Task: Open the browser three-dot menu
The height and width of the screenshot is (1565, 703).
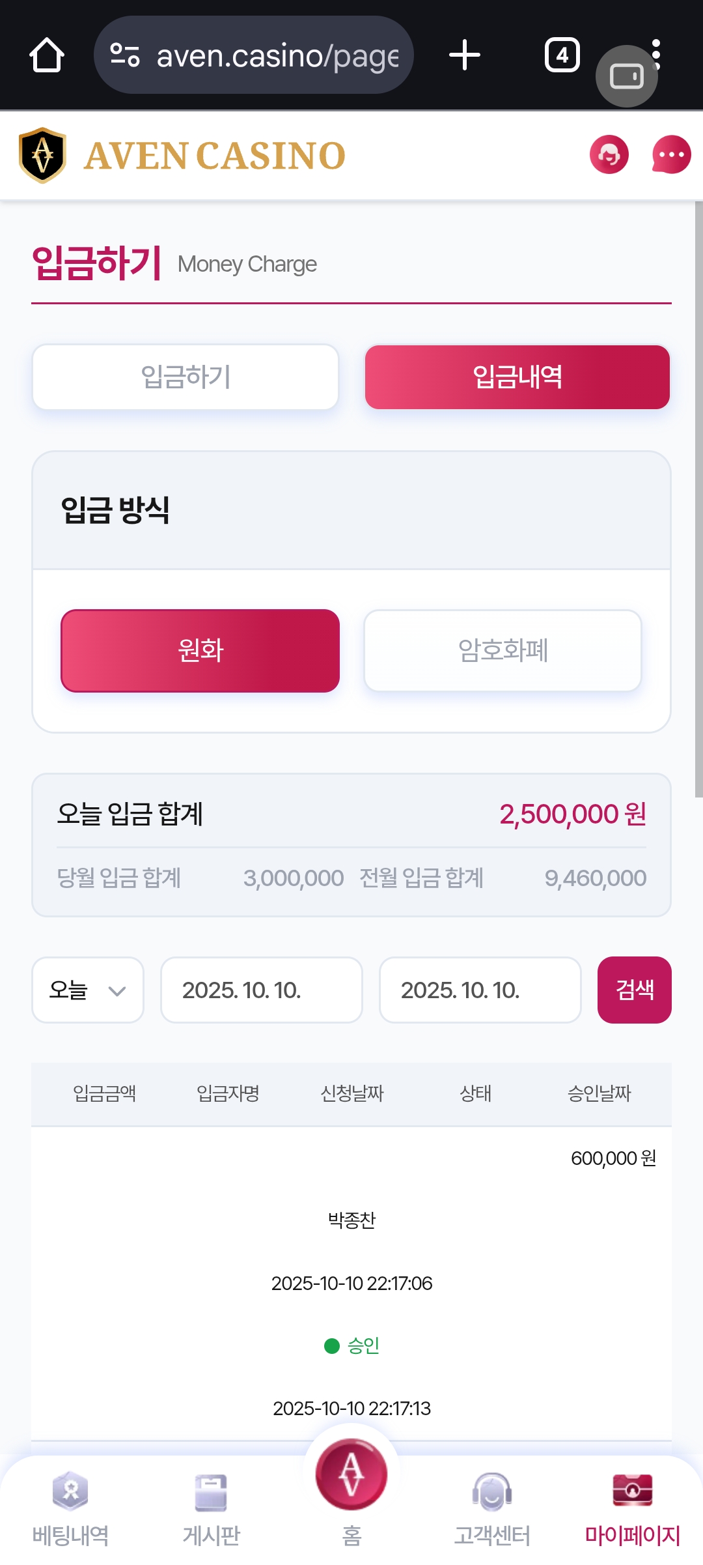Action: pyautogui.click(x=657, y=40)
